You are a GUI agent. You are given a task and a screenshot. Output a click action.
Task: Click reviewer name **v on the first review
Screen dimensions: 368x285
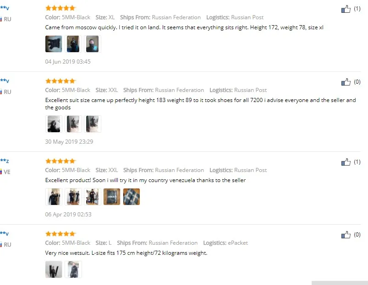pos(5,8)
